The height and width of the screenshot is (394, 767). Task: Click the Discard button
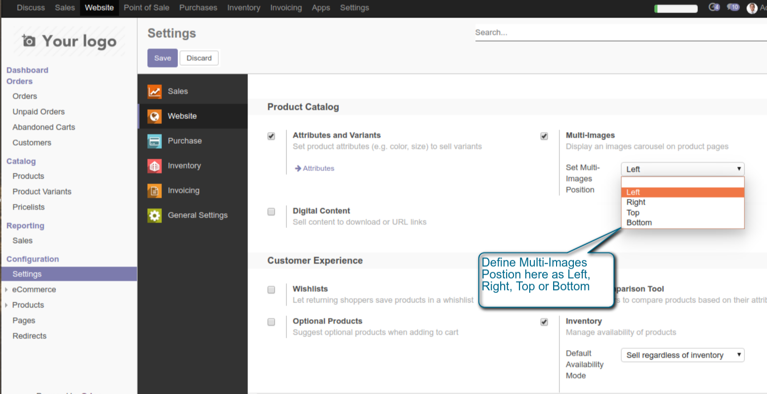tap(199, 58)
